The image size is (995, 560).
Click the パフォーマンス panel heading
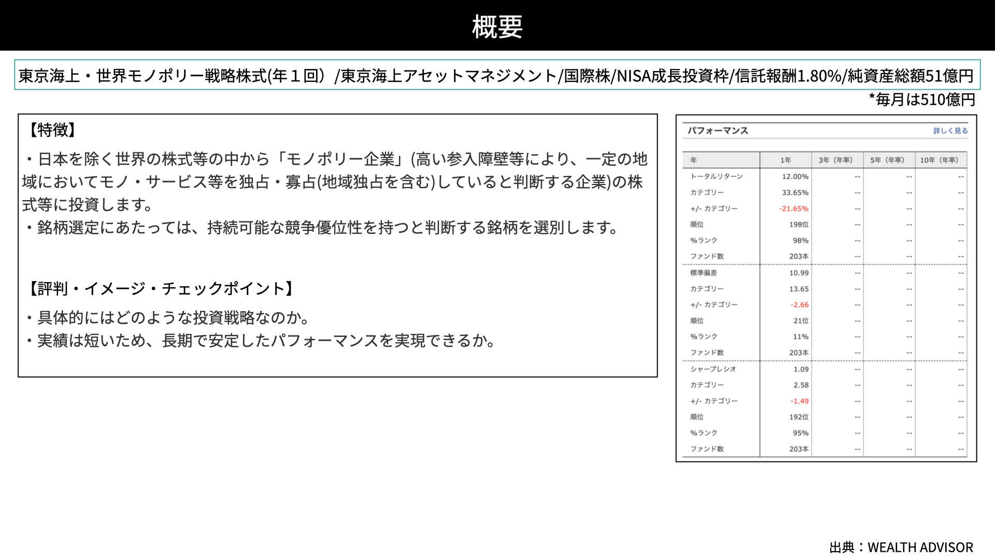718,131
